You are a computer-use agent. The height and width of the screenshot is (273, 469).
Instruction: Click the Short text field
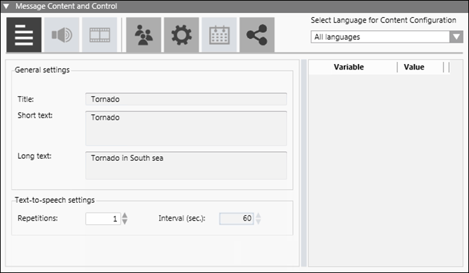(x=186, y=129)
